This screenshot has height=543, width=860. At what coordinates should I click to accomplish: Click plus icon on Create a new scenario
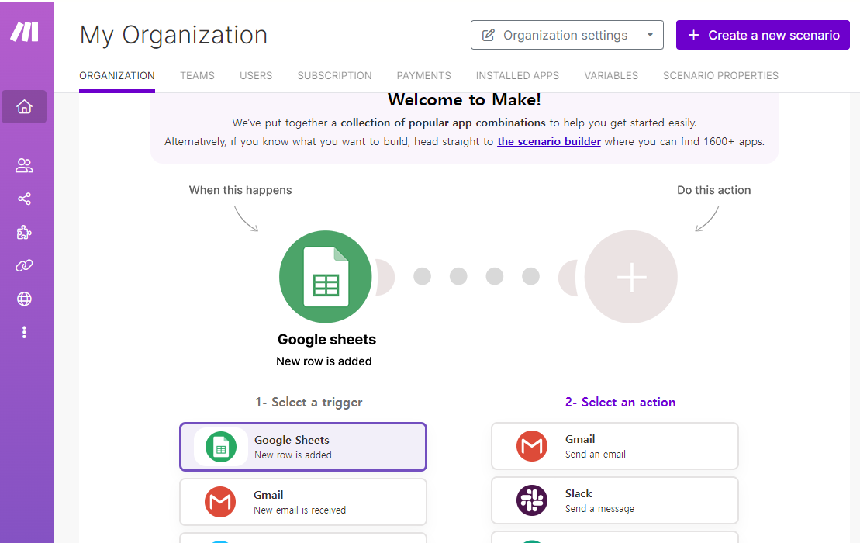click(694, 35)
